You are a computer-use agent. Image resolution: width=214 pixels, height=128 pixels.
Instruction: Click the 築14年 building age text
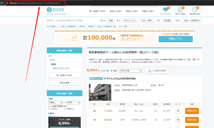click(x=161, y=85)
